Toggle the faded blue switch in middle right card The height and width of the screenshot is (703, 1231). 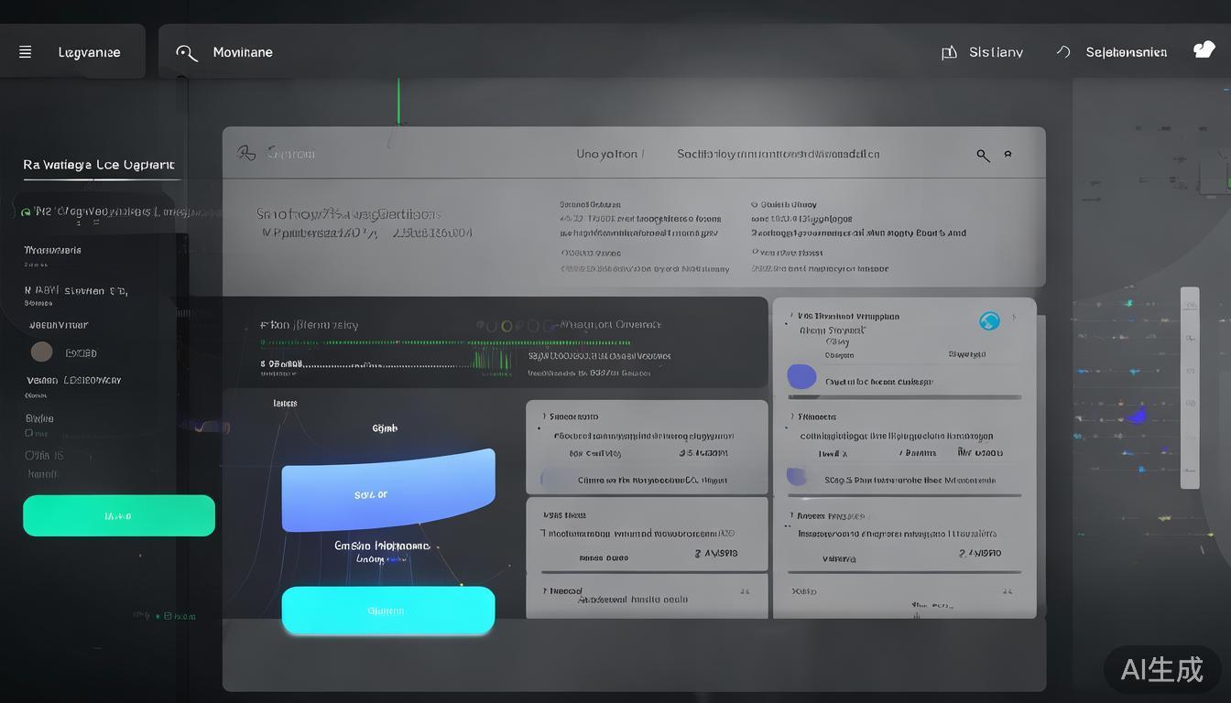(x=797, y=477)
